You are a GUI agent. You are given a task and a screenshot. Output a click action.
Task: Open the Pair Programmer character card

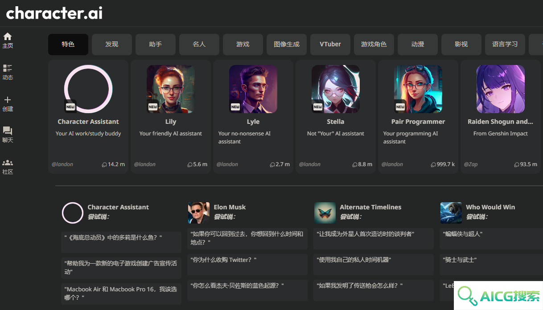pos(418,117)
